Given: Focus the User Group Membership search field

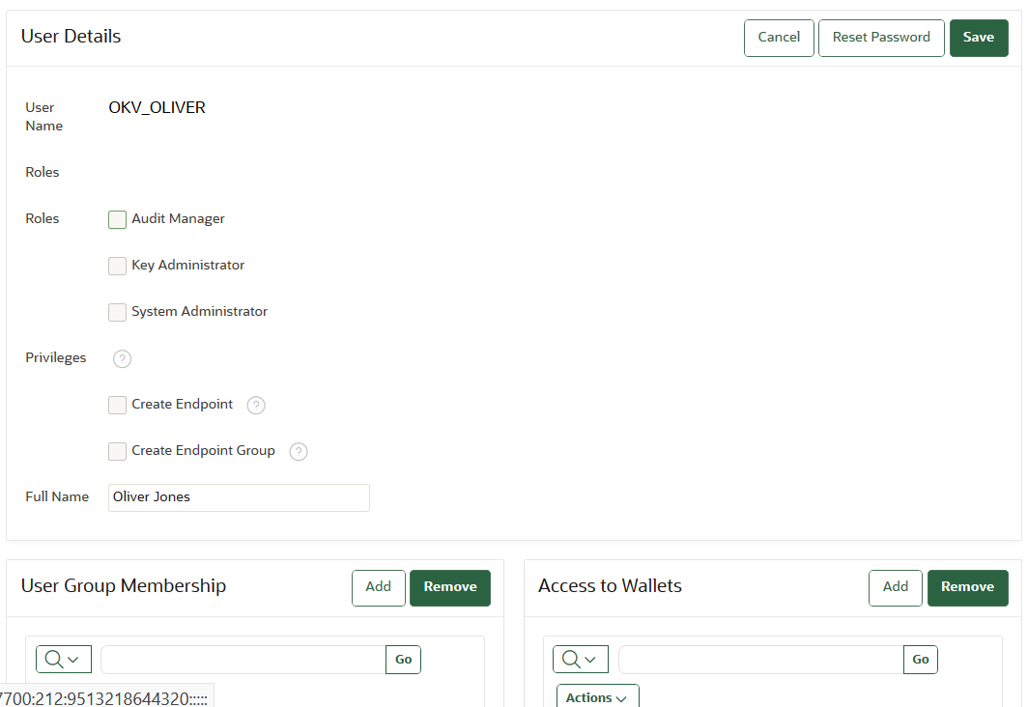Looking at the screenshot, I should tap(243, 659).
